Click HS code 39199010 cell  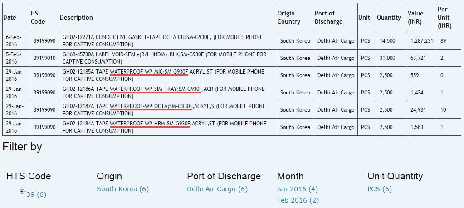coord(44,58)
